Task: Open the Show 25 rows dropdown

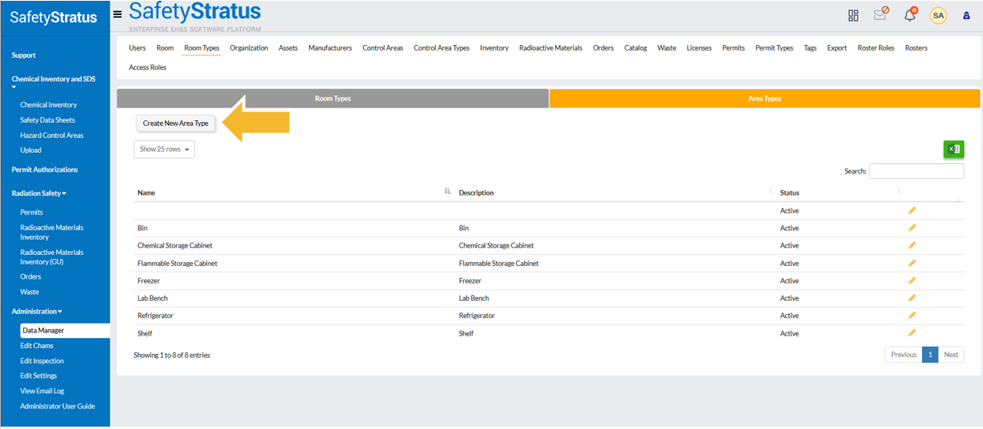Action: pyautogui.click(x=164, y=149)
